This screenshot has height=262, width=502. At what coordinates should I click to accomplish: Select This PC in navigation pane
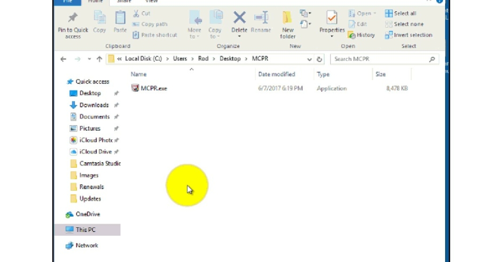pos(86,230)
